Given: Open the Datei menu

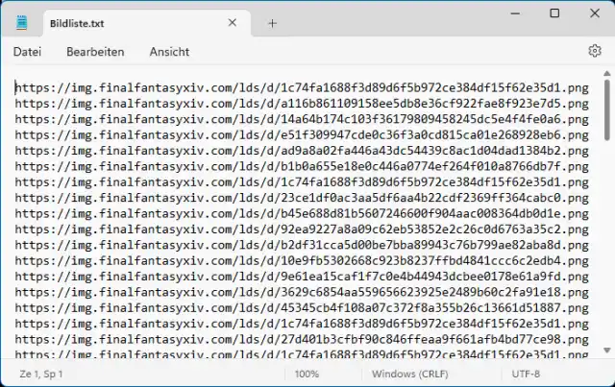Looking at the screenshot, I should click(27, 52).
